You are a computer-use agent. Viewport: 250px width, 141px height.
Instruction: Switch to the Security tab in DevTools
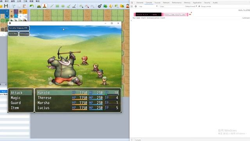pyautogui.click(x=207, y=3)
